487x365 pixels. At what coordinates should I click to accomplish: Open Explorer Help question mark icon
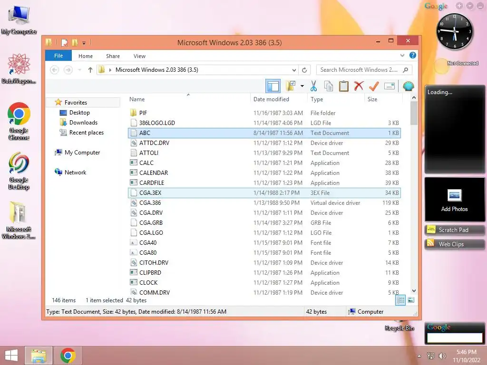click(x=412, y=55)
